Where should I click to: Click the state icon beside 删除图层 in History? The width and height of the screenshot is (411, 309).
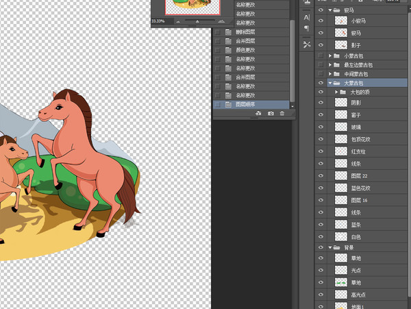point(228,32)
